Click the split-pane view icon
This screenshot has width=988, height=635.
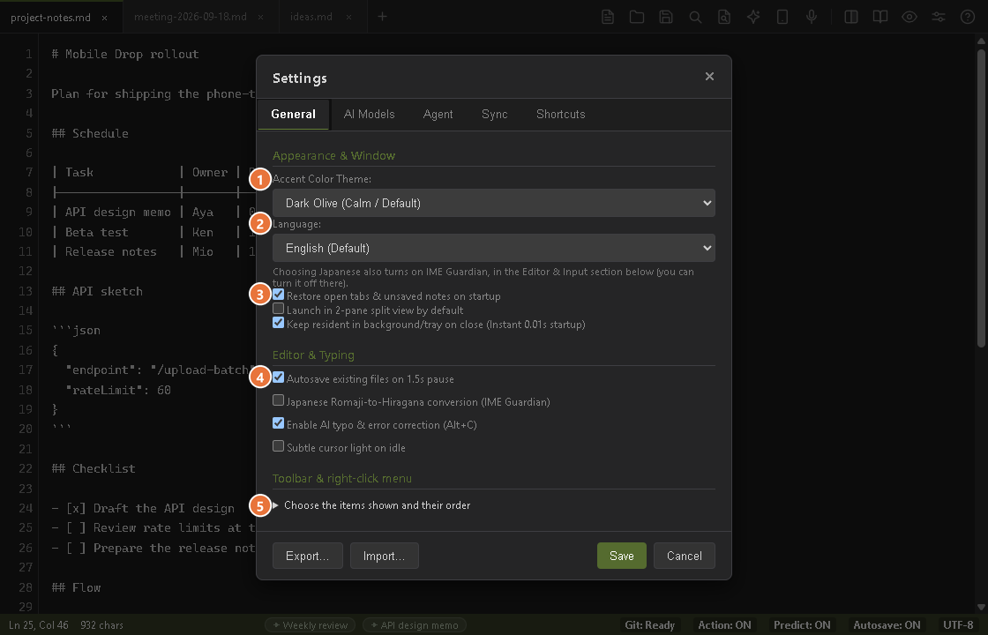point(850,17)
